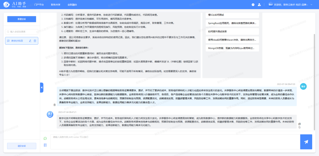Click the 清空会话 button
Screen dimensions: 319x156
tap(22, 146)
